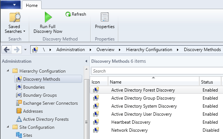This screenshot has width=223, height=139.
Task: Click the Active Directory System Discovery icon
Action: pos(96,106)
